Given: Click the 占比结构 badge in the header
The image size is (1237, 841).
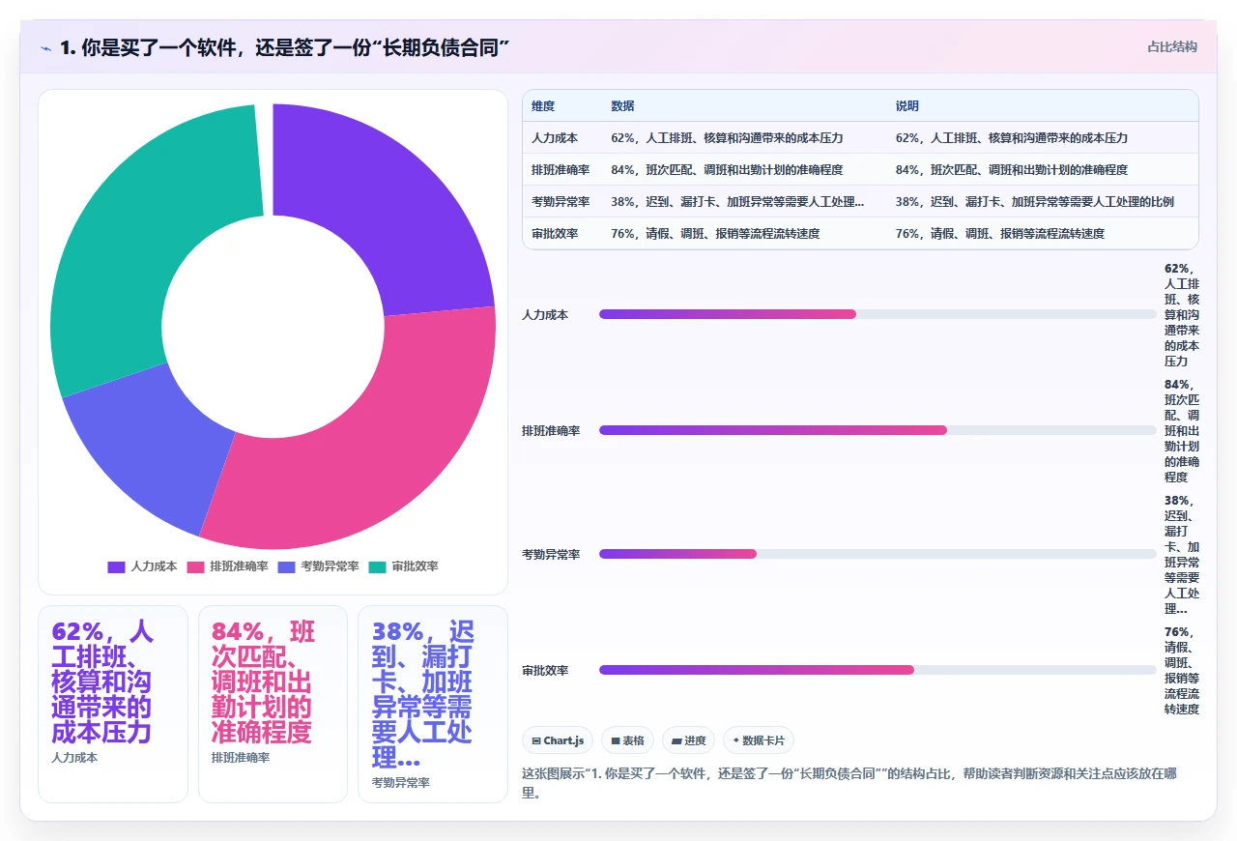Looking at the screenshot, I should pyautogui.click(x=1172, y=46).
